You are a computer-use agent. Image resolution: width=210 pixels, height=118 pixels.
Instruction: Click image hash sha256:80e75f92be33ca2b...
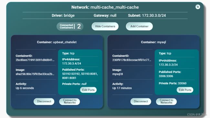(x=35, y=74)
